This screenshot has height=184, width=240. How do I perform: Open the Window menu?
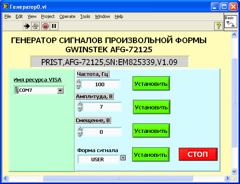(102, 16)
